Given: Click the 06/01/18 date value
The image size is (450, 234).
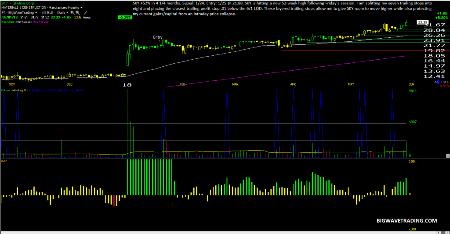Looking at the screenshot, I should 10,18.
